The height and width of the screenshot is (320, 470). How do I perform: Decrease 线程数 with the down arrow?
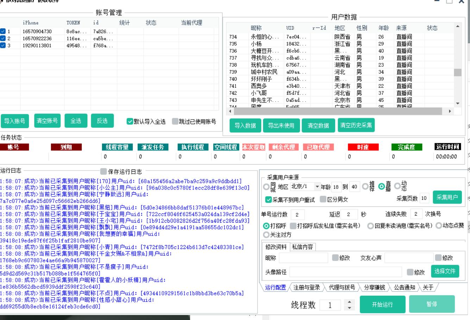click(x=349, y=308)
